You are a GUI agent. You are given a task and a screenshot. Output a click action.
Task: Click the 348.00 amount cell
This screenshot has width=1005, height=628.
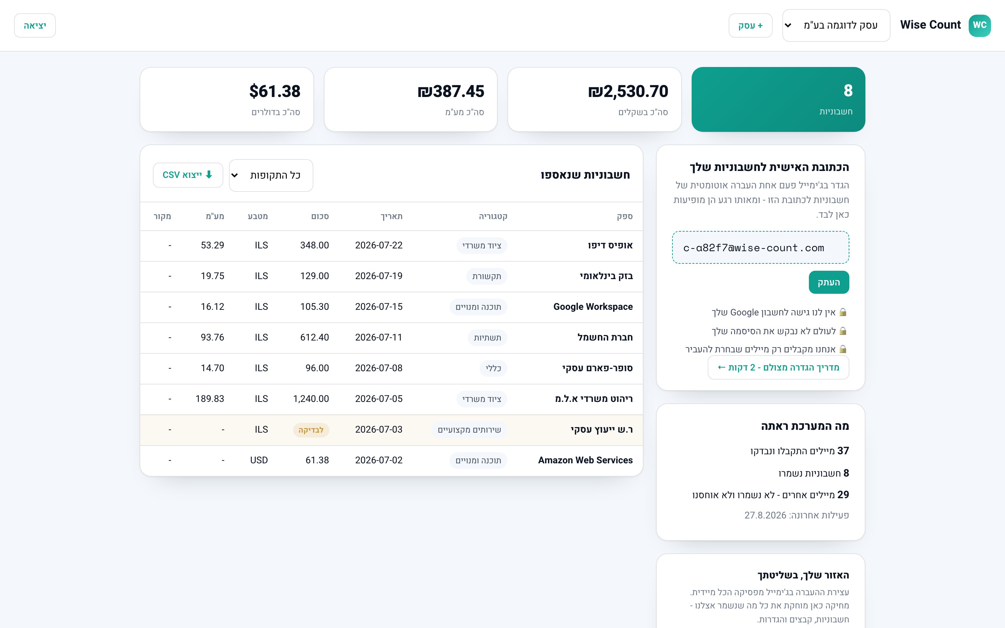(x=314, y=246)
